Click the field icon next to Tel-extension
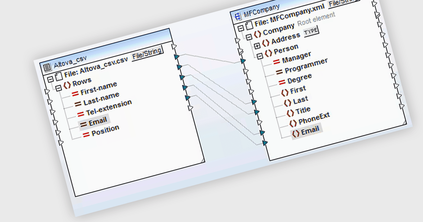Image resolution: width=423 pixels, height=222 pixels. (80, 114)
